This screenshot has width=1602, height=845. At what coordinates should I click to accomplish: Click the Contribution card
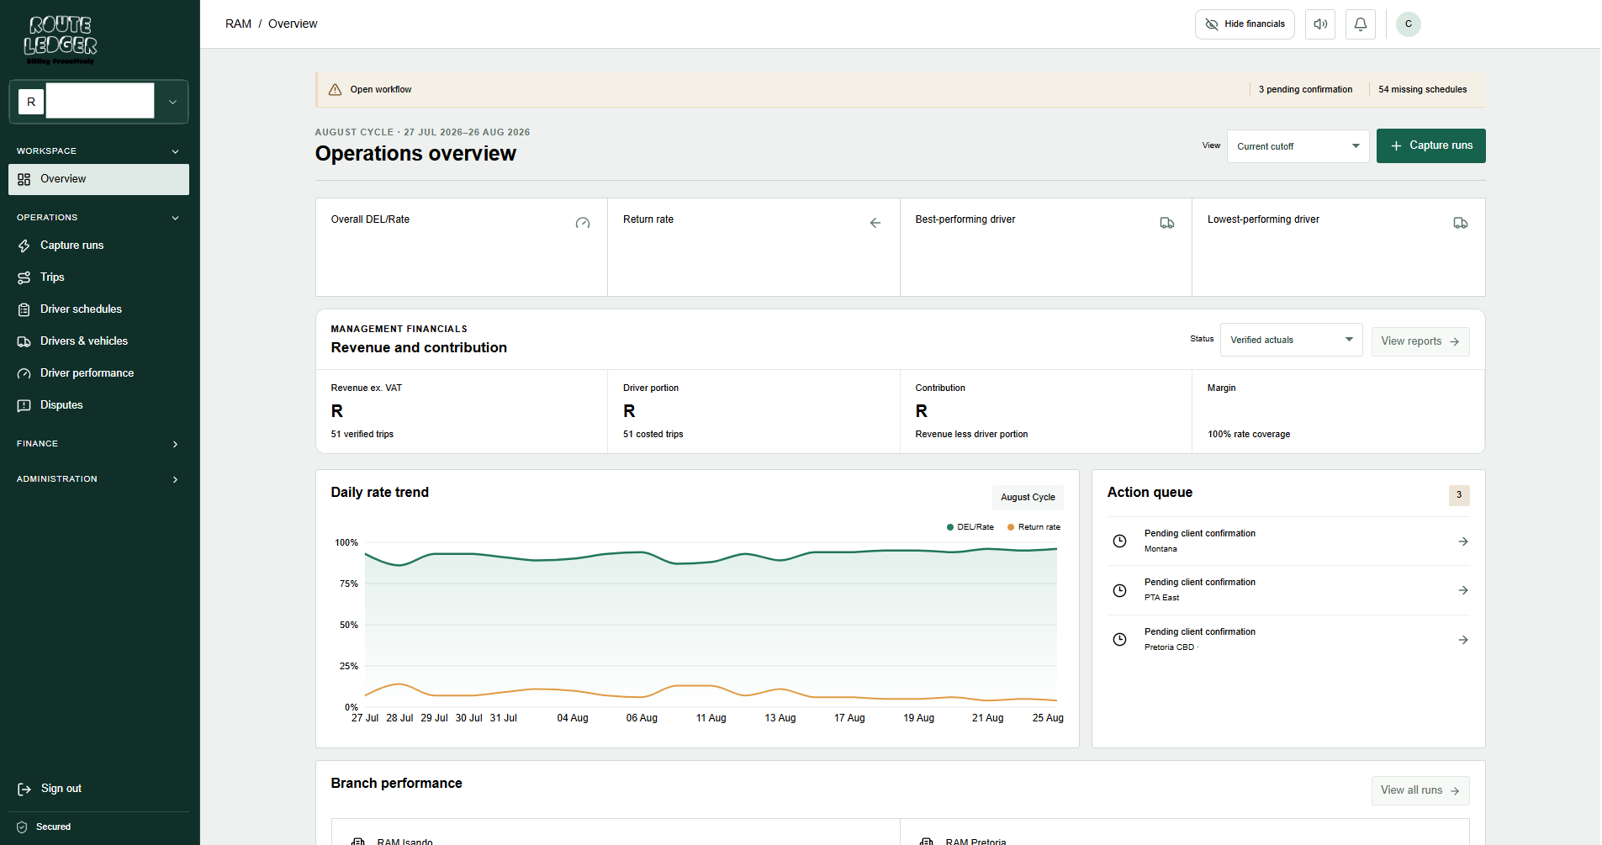coord(1046,412)
